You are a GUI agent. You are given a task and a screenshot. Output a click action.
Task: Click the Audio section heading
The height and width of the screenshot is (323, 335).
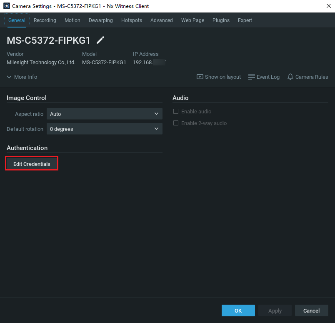click(180, 98)
